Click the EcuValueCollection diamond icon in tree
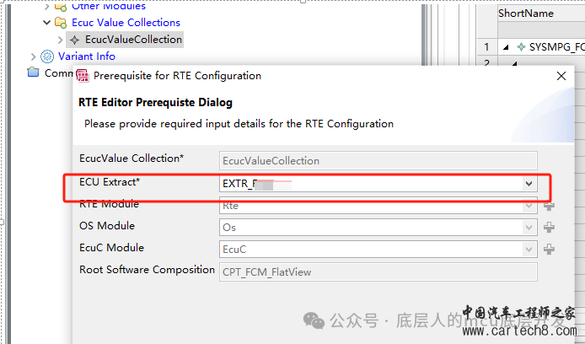This screenshot has height=344, width=585. coord(75,40)
